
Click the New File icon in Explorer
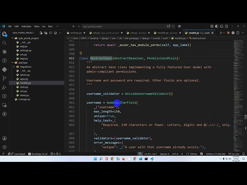click(41, 33)
